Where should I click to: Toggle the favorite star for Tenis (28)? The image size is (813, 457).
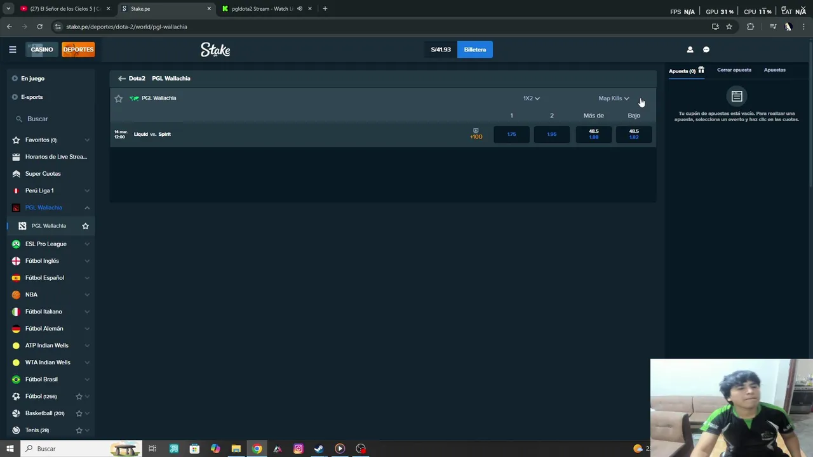coord(79,430)
